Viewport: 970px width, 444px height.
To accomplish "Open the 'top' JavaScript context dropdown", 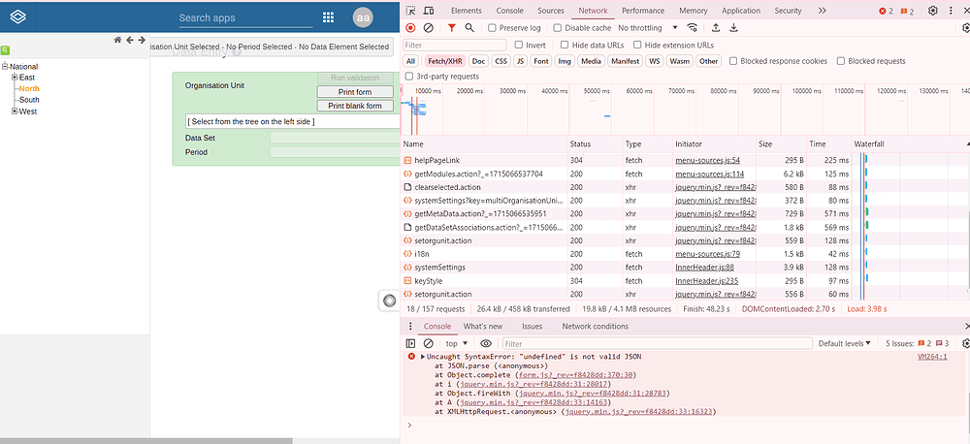I will coord(457,343).
